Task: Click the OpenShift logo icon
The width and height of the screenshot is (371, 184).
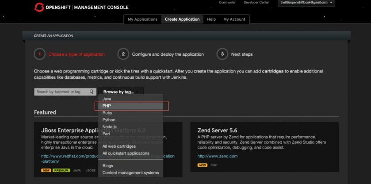Action: click(x=39, y=7)
